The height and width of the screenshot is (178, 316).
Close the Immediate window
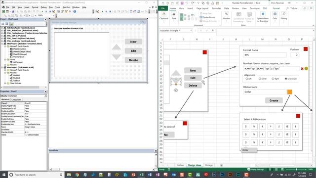pos(156,150)
